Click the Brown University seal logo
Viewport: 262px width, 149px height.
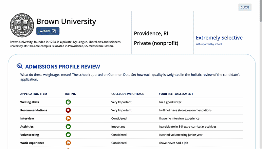(22, 25)
